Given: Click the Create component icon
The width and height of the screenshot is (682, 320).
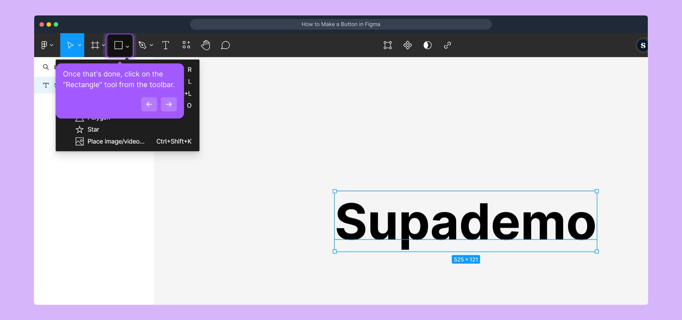Looking at the screenshot, I should pyautogui.click(x=407, y=45).
